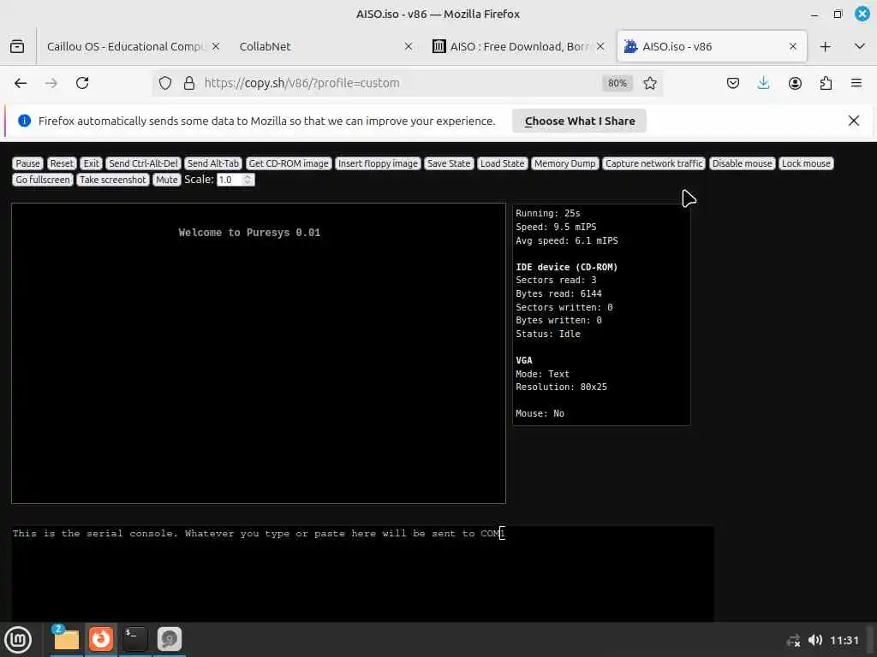877x657 pixels.
Task: Focus the serial console text area
Action: pos(362,574)
